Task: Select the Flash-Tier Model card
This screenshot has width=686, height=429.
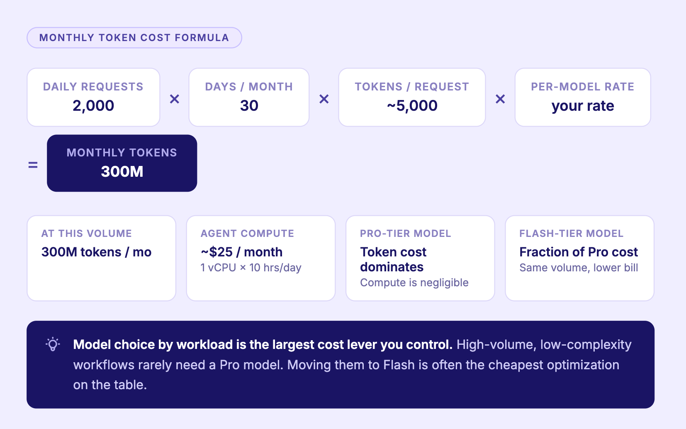Action: 579,258
